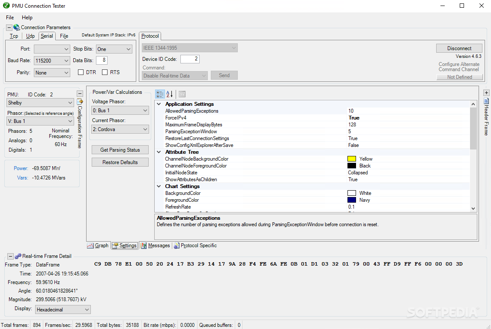Click the Data Bits input field
The width and height of the screenshot is (491, 329).
click(x=102, y=60)
